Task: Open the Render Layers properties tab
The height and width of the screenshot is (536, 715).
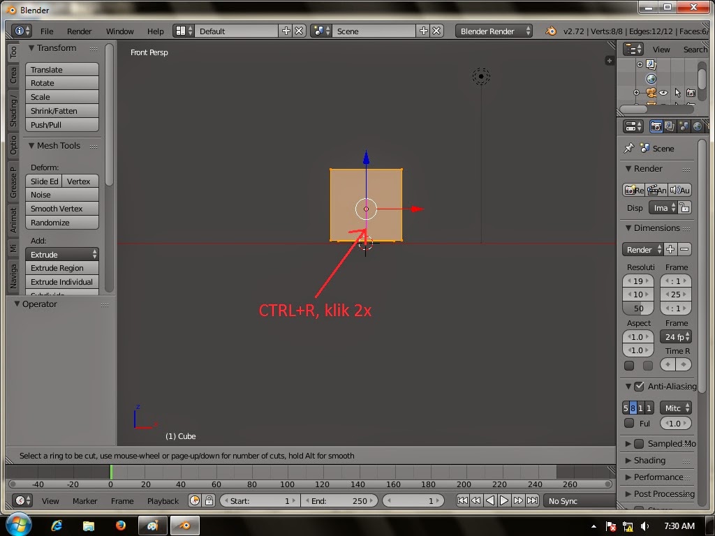Action: 670,126
